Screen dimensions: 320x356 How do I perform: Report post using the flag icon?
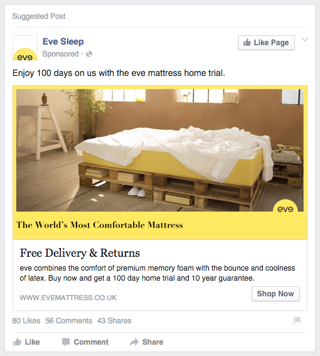click(297, 321)
